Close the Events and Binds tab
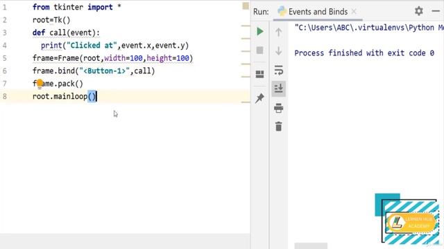 pos(354,12)
